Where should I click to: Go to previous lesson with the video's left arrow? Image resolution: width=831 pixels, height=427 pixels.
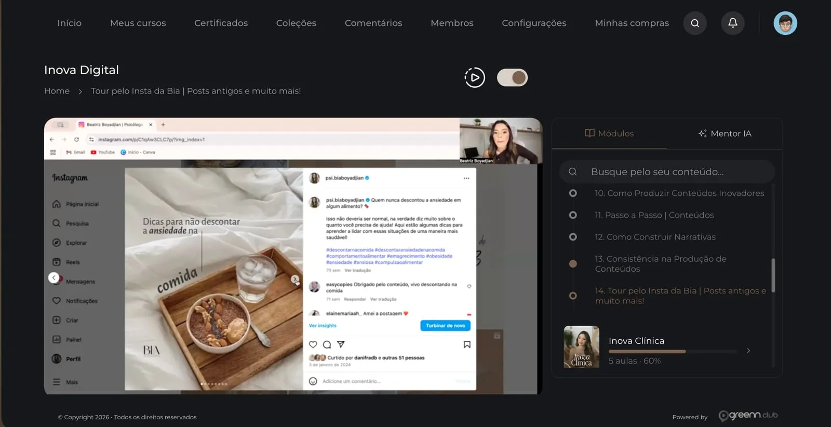[x=53, y=278]
